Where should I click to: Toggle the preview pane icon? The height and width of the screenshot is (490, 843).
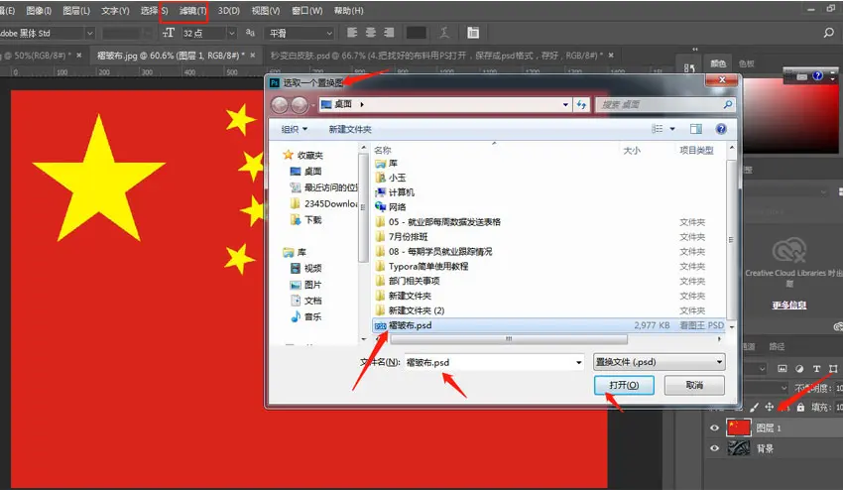(x=695, y=129)
